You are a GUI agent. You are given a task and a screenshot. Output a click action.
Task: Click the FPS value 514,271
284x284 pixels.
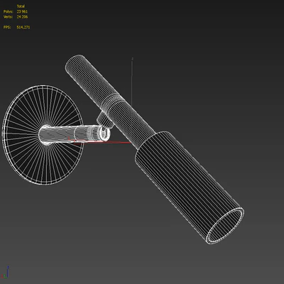click(x=23, y=27)
